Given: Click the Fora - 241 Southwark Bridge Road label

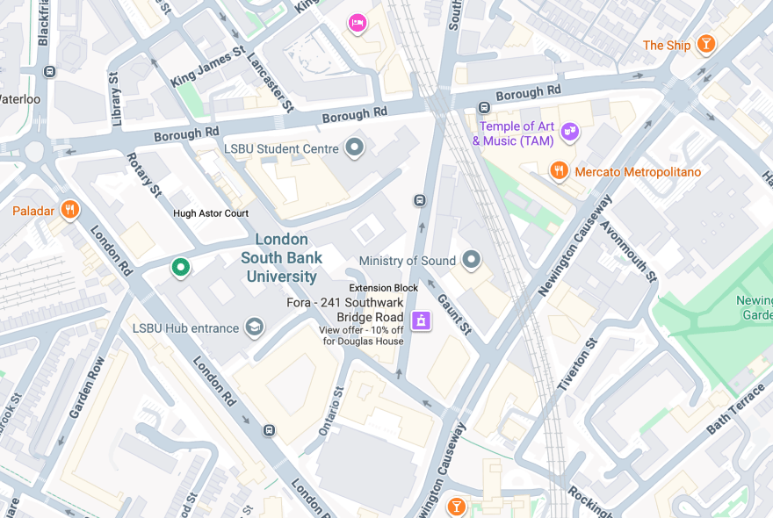Looking at the screenshot, I should pos(345,310).
